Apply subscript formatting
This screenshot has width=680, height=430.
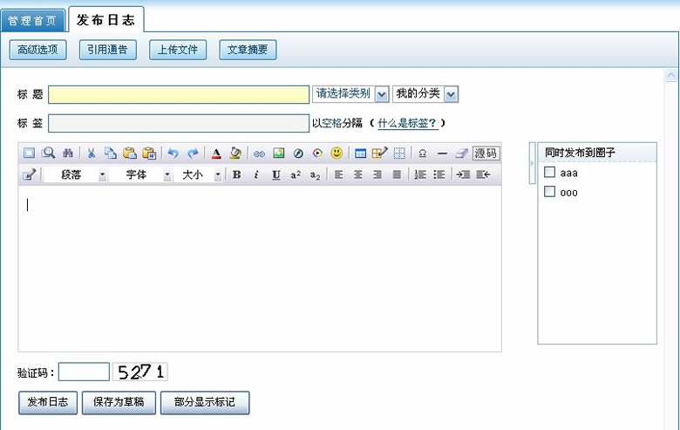[316, 174]
